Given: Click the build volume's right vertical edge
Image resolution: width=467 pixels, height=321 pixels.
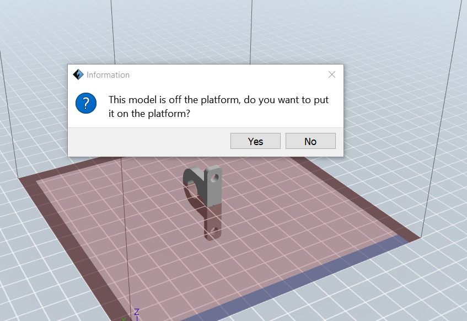Looking at the screenshot, I should tap(441, 110).
